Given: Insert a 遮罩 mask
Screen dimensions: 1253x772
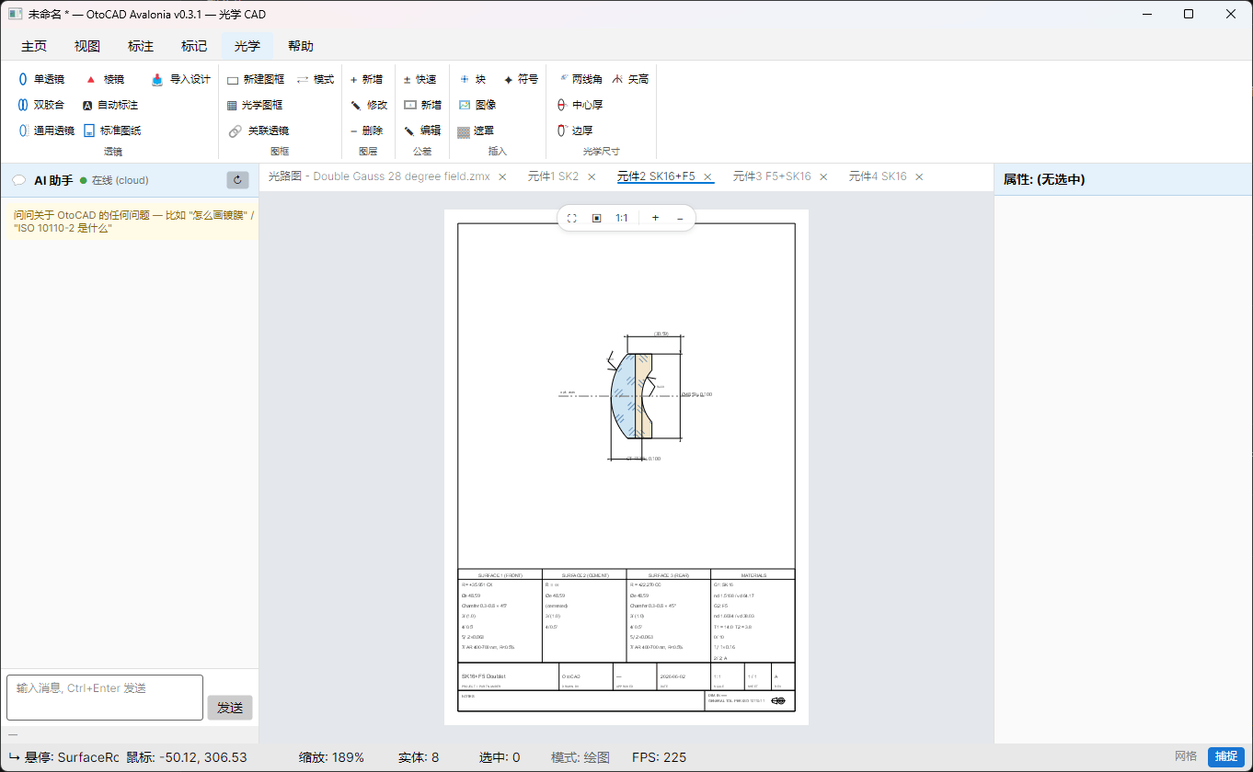Looking at the screenshot, I should [477, 131].
